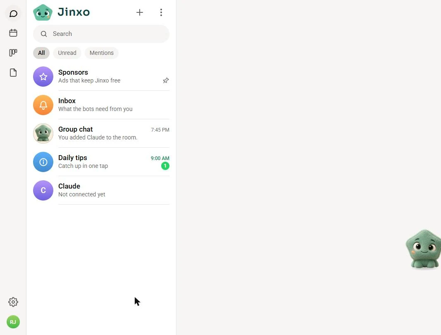Click the Daily tips info avatar
This screenshot has width=441, height=335.
click(43, 162)
